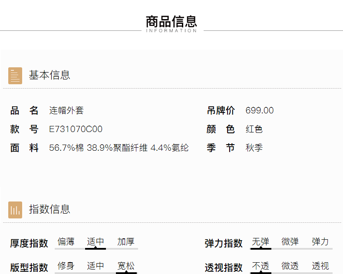Click the 季节 label

tap(221, 148)
